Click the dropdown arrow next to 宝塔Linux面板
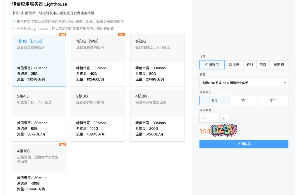 285,82
